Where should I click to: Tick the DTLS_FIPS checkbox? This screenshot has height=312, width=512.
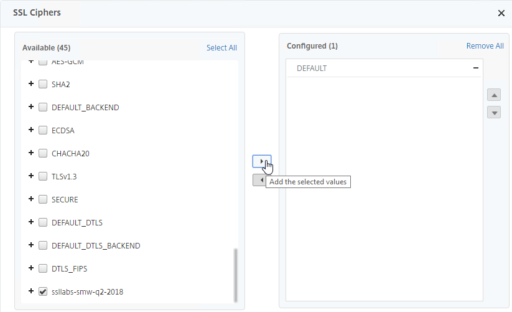[x=43, y=268]
